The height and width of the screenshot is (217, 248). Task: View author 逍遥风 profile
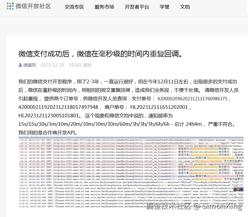[x=29, y=65]
